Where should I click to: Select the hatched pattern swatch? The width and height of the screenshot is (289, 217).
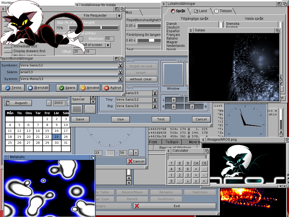(77, 109)
